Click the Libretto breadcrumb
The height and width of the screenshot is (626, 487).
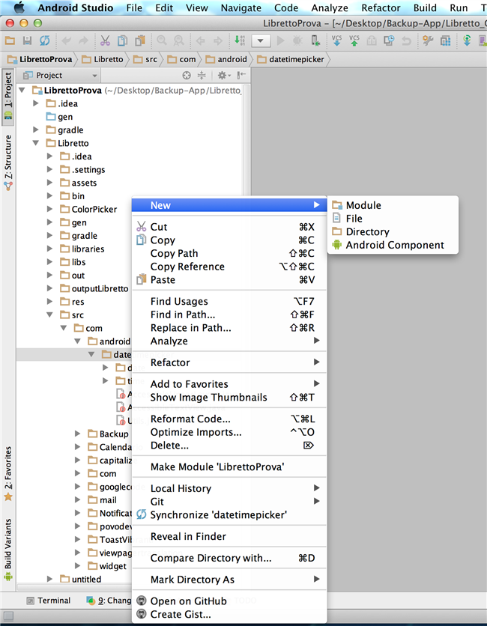click(103, 59)
